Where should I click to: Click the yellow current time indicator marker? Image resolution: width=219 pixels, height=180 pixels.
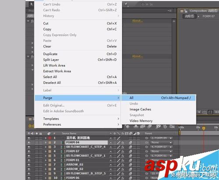tap(204, 128)
